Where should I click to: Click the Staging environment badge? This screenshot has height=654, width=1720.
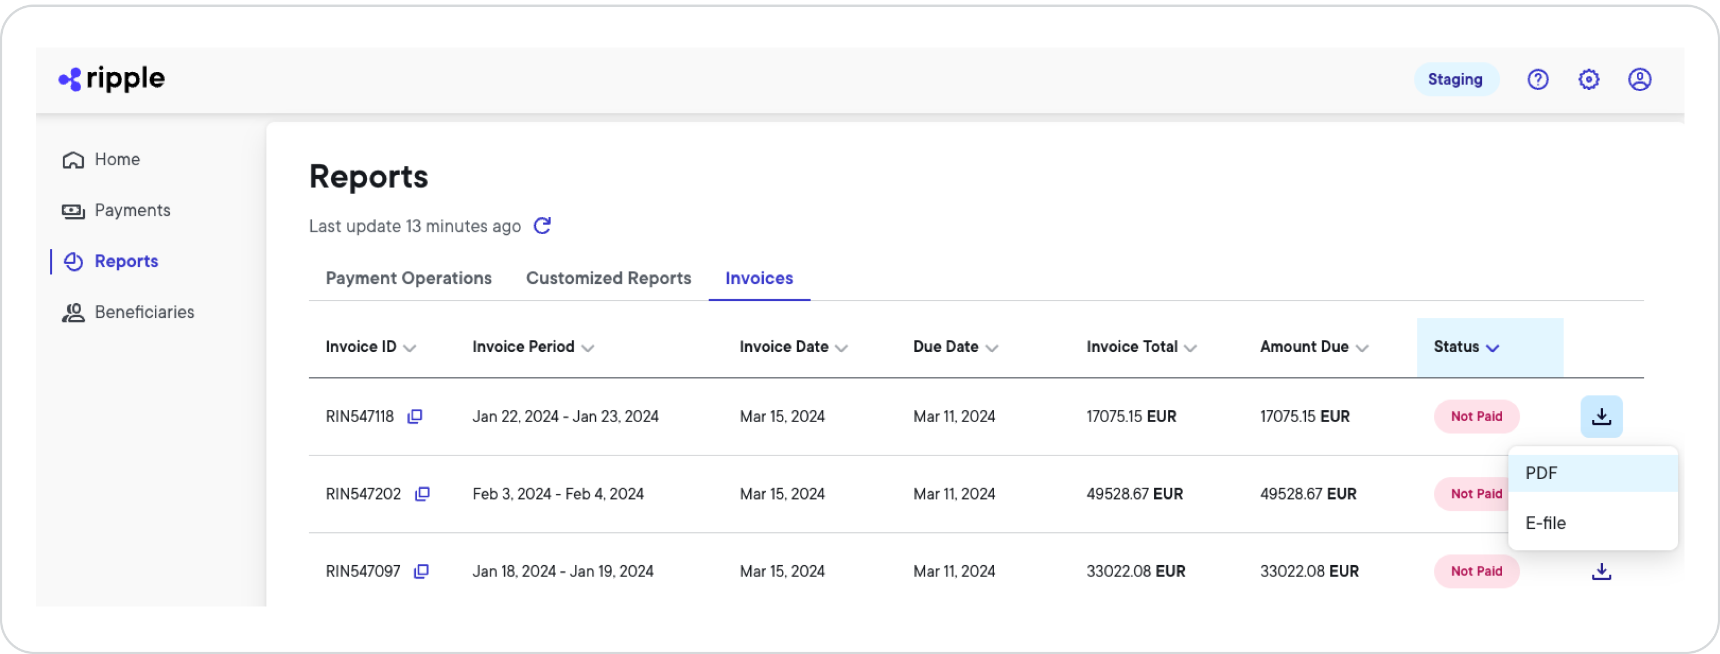(x=1456, y=79)
